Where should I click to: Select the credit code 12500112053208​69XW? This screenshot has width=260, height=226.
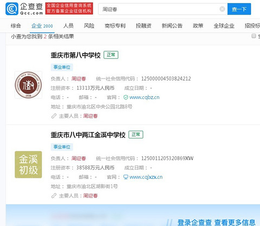(x=167, y=158)
